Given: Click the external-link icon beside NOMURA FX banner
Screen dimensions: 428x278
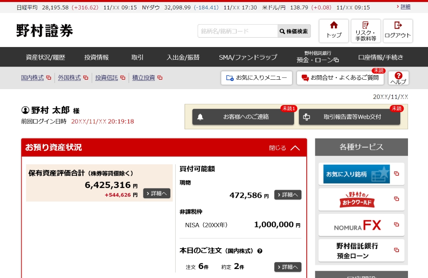Looking at the screenshot, I should point(397,224).
